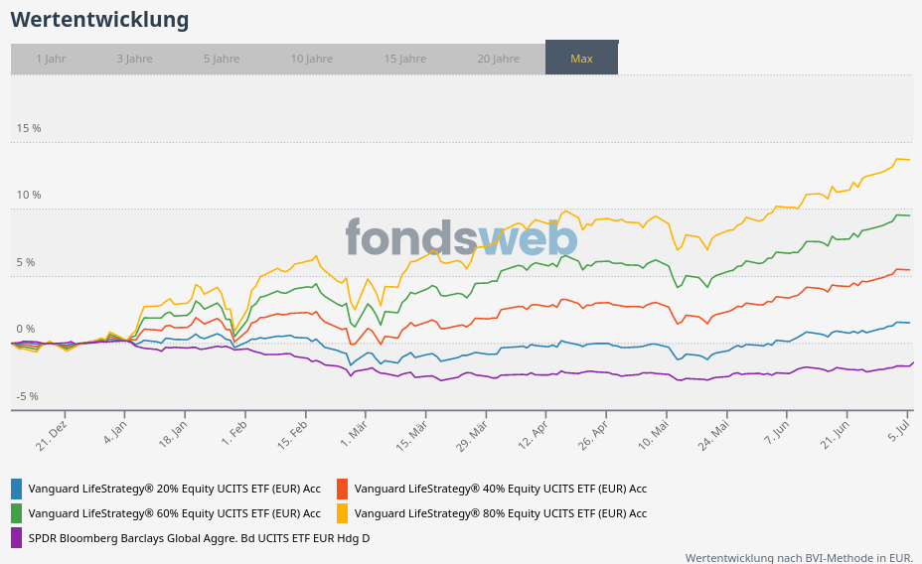The width and height of the screenshot is (922, 564).
Task: Click the blue swatch for LifeStrategy 20% Equity
Action: (17, 489)
